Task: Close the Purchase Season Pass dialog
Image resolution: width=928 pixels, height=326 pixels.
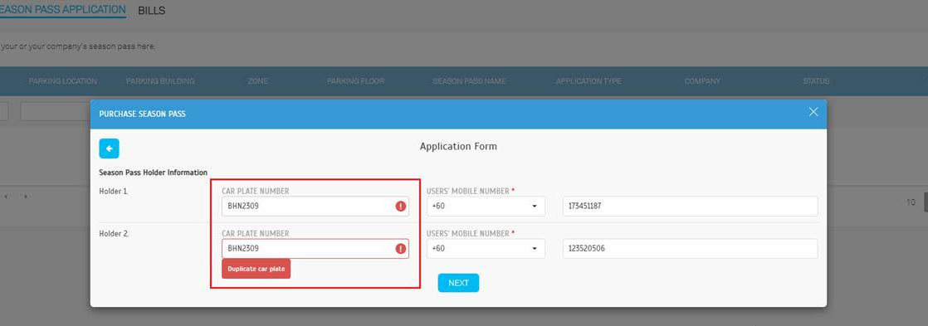Action: (x=813, y=112)
